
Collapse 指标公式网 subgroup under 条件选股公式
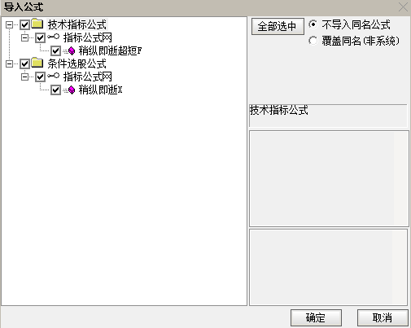24,77
